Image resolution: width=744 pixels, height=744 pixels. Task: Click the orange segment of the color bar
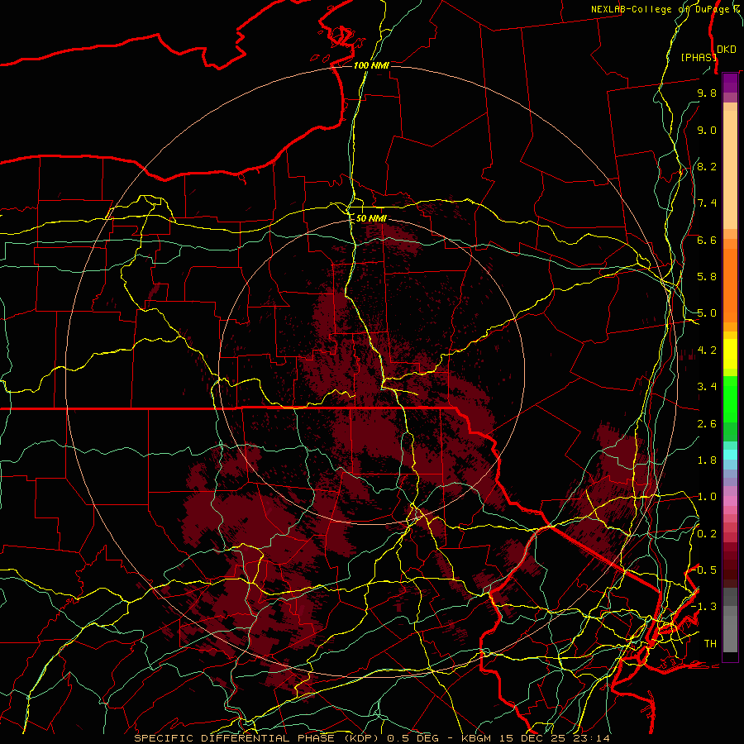[730, 286]
